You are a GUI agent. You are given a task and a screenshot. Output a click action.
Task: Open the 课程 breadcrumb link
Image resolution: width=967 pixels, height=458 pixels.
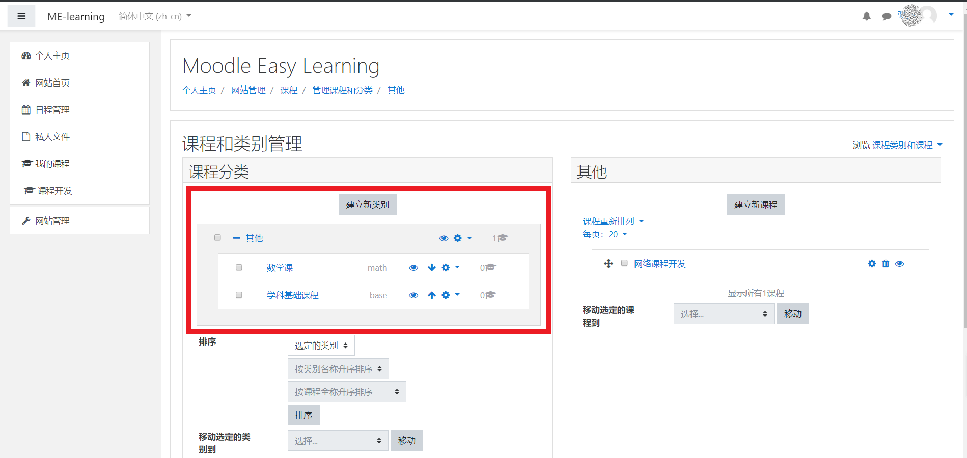tap(289, 90)
